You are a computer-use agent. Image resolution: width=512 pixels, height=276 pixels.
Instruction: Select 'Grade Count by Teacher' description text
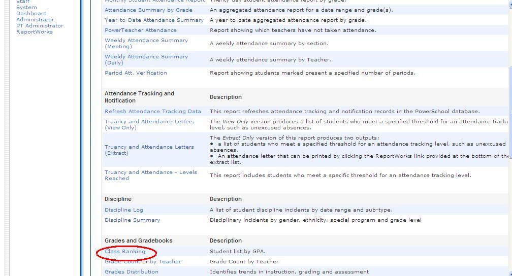click(x=244, y=262)
